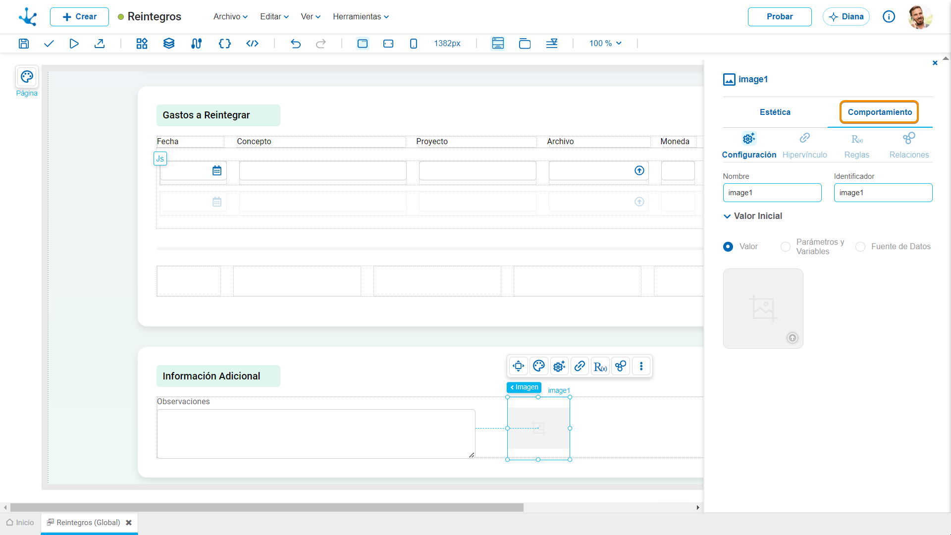Click the Rx rules icon in floating toolbar
The height and width of the screenshot is (535, 951).
click(x=600, y=367)
